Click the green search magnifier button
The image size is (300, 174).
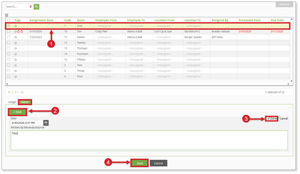coord(36,7)
